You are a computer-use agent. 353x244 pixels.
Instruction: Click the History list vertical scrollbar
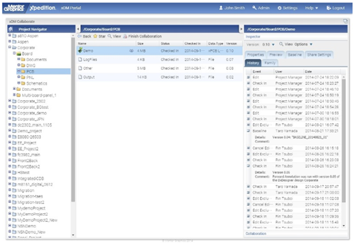pyautogui.click(x=344, y=139)
